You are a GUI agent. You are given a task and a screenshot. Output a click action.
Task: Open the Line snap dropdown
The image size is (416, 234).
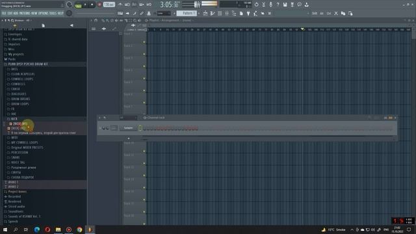[164, 13]
